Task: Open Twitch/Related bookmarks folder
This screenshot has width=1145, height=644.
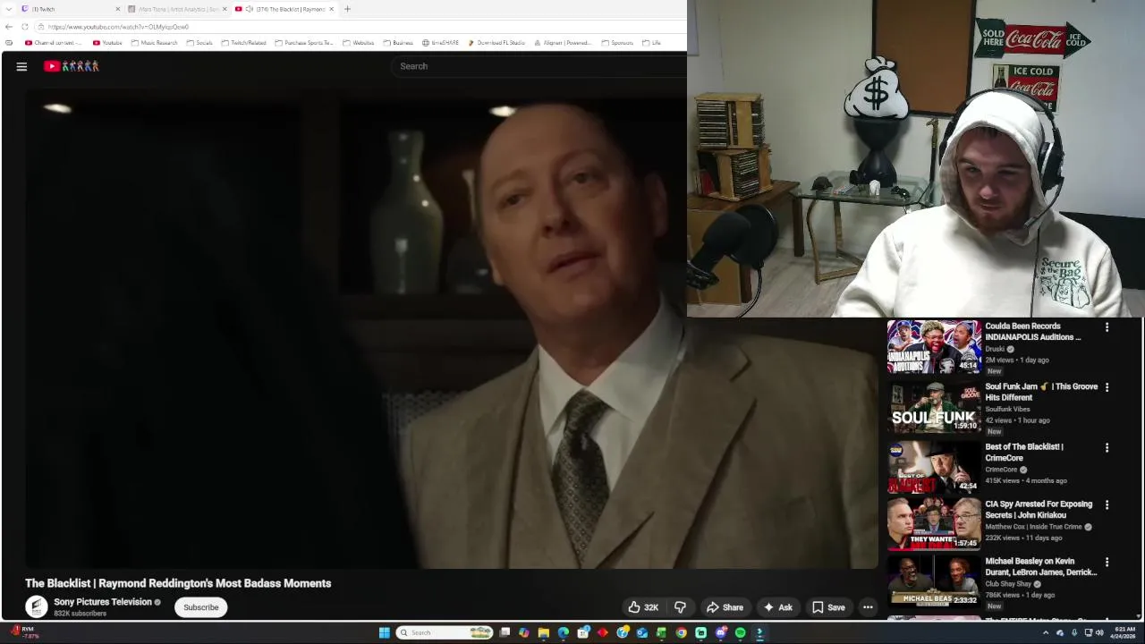Action: pos(243,43)
